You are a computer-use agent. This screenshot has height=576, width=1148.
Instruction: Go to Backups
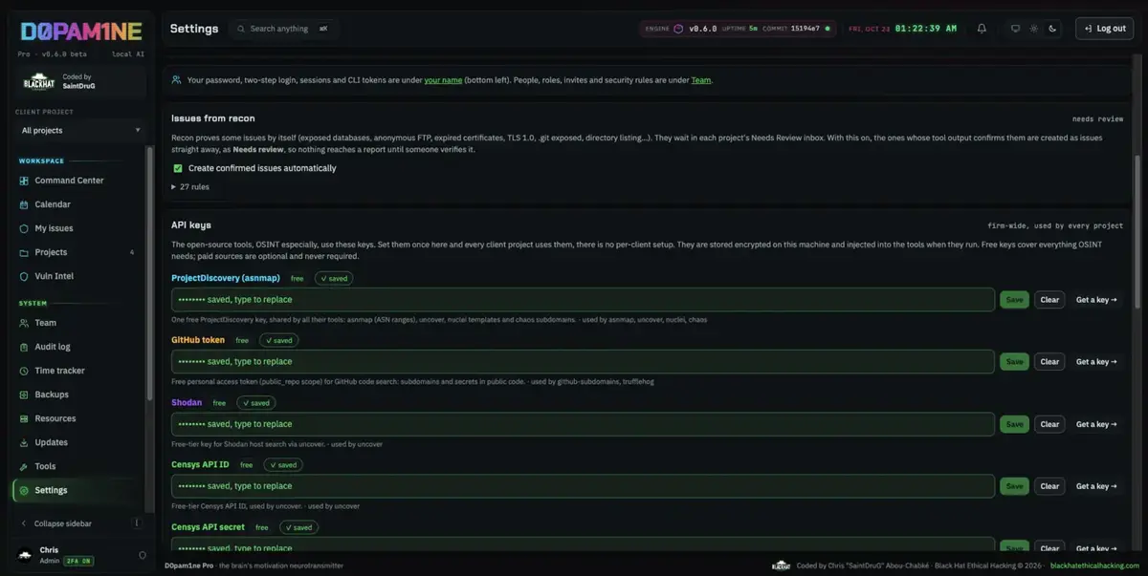77,395
